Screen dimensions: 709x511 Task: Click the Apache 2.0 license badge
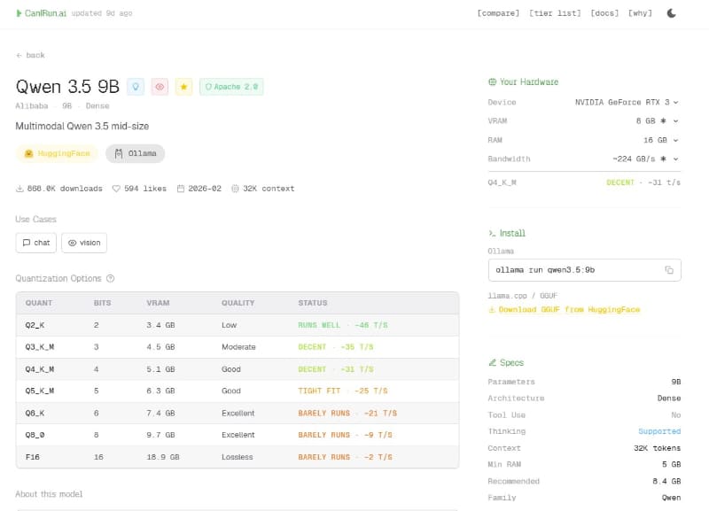point(231,87)
